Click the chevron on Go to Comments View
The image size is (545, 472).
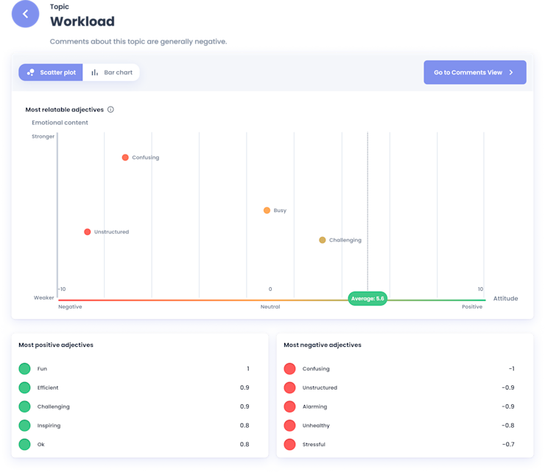point(511,72)
